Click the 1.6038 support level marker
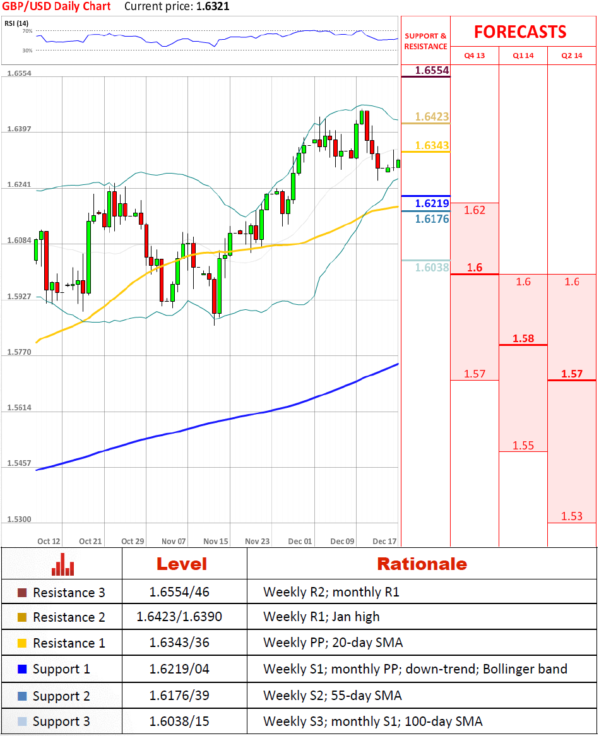The image size is (599, 736). (x=432, y=268)
